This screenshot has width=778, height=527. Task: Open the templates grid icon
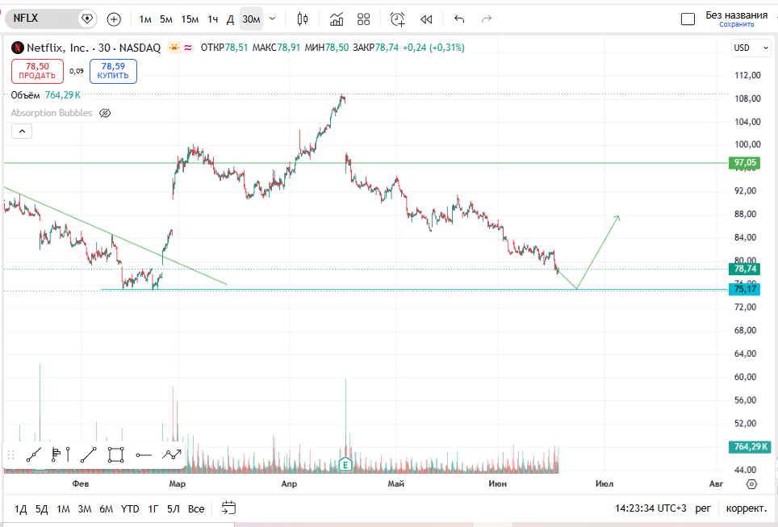[x=364, y=19]
